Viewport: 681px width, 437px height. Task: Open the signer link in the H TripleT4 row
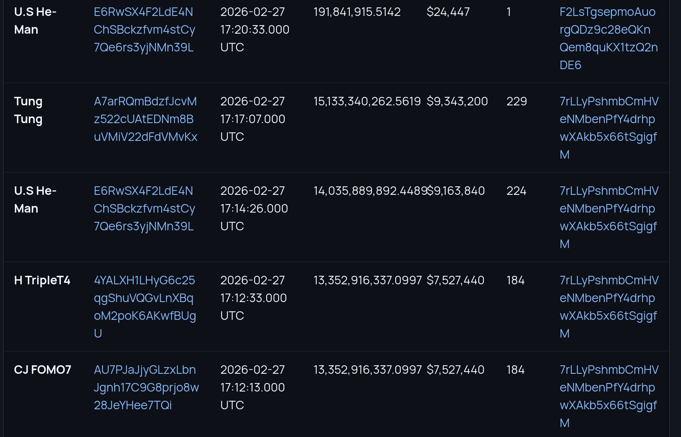pos(607,307)
